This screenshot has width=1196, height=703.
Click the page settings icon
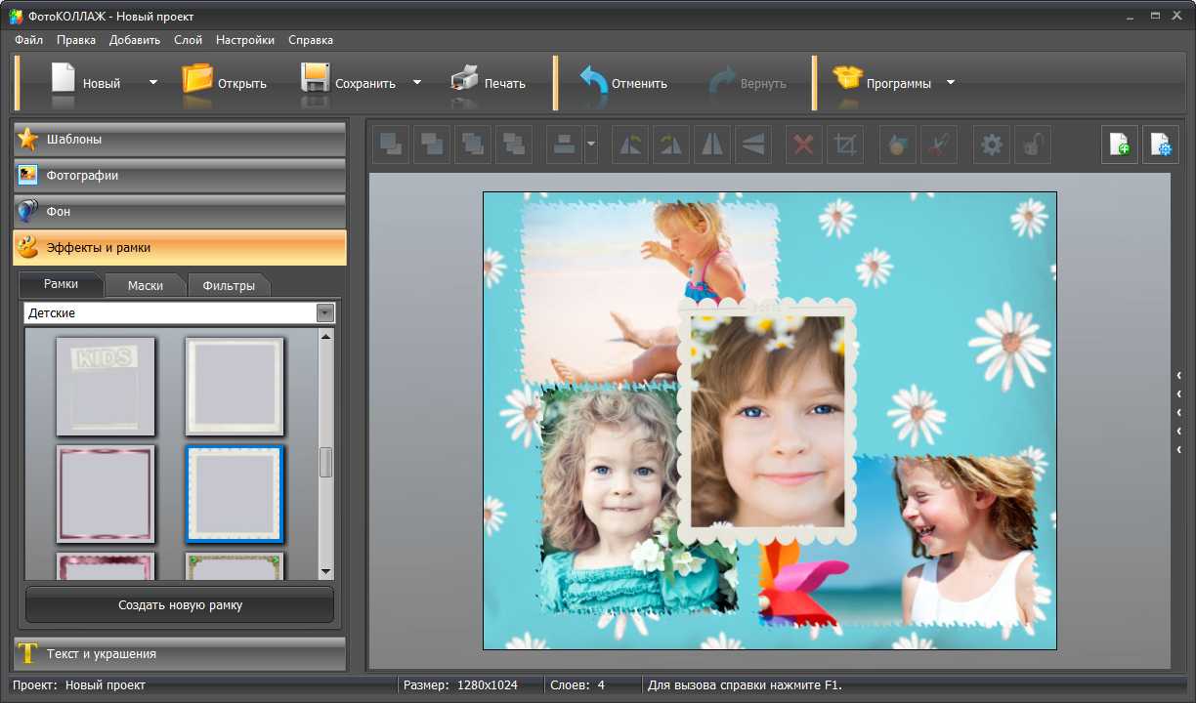[x=1161, y=145]
